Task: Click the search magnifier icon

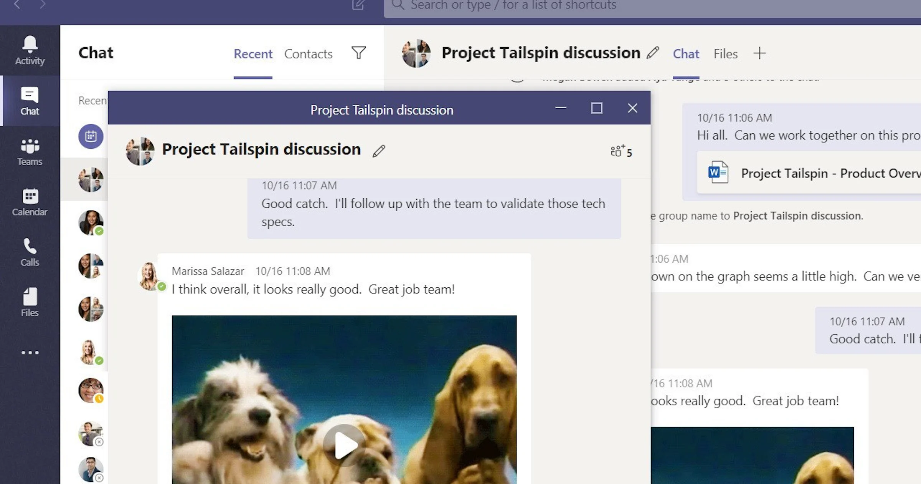Action: pyautogui.click(x=398, y=5)
